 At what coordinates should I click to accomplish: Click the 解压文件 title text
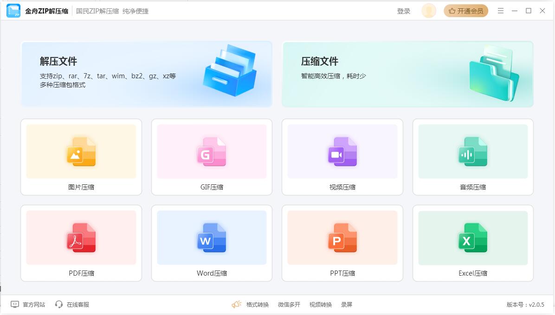pyautogui.click(x=58, y=62)
